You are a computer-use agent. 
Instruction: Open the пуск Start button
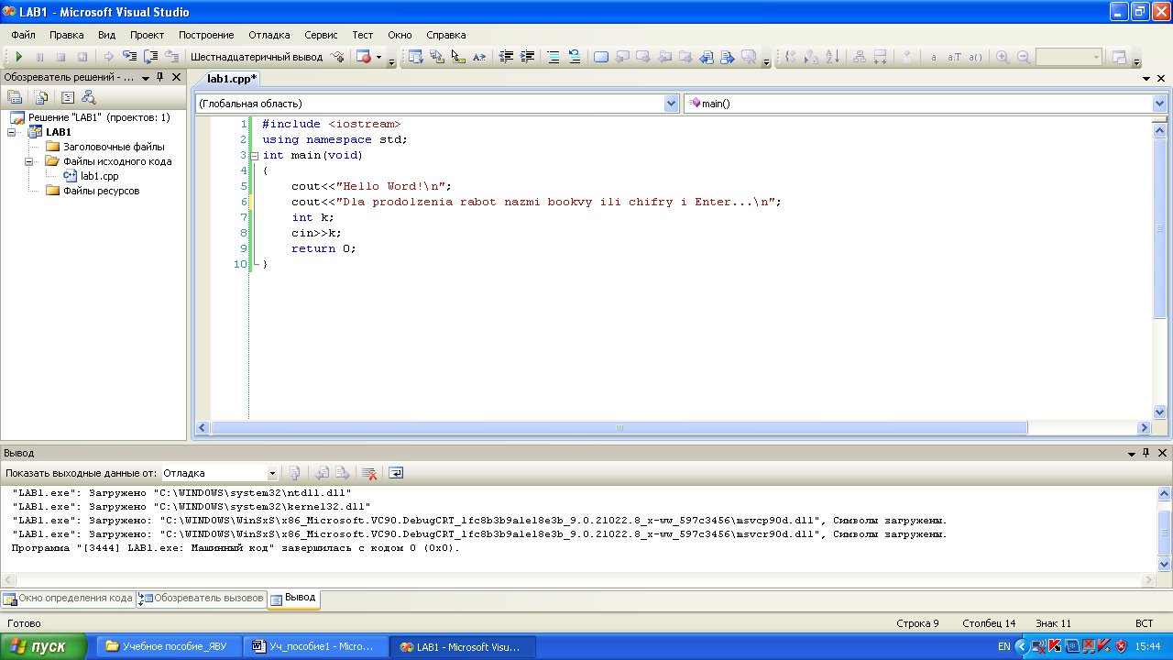coord(43,646)
